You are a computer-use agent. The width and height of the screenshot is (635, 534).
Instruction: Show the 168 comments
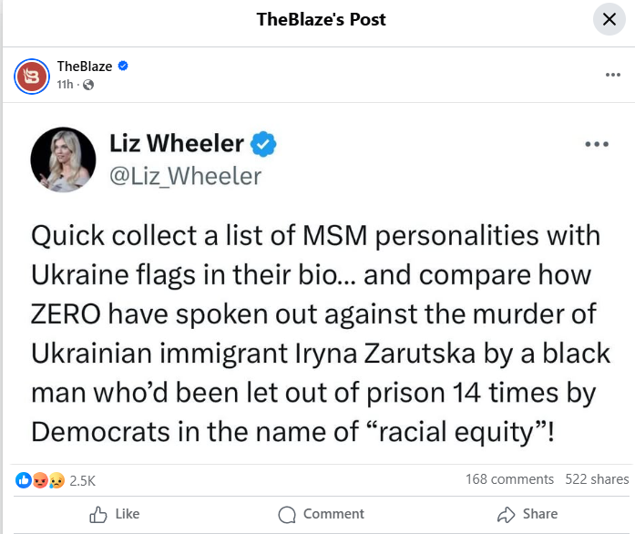point(509,479)
